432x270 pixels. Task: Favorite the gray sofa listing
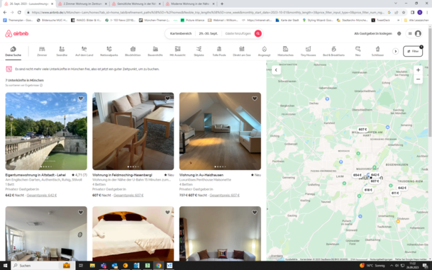255,212
